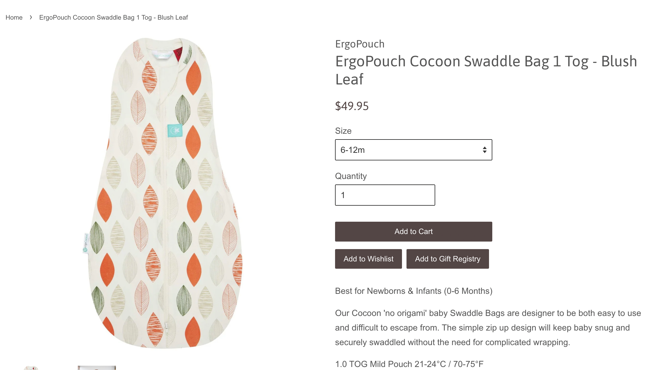Open the ErgoPouch Cocoon Swaddle Bag breadcrumb

[x=113, y=17]
